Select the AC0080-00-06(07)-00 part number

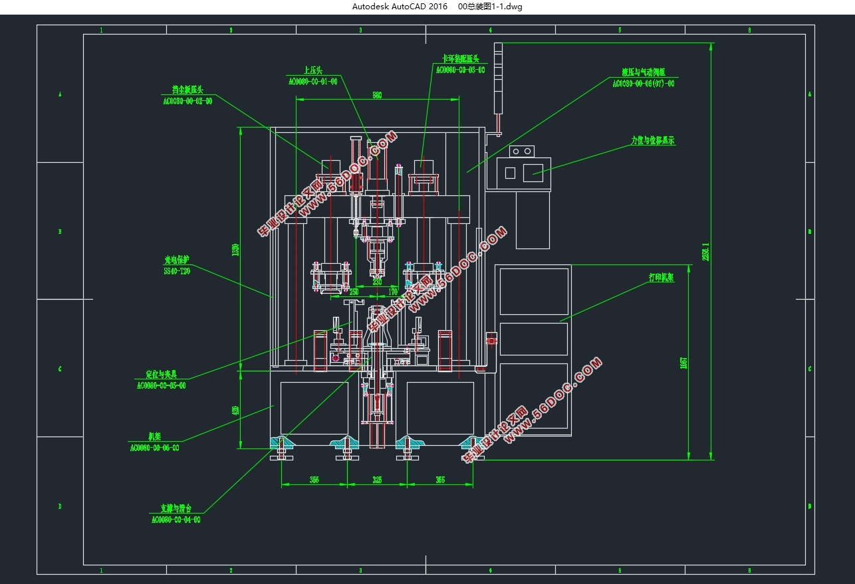point(644,83)
